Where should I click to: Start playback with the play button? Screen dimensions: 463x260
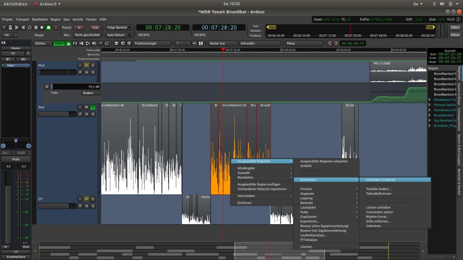pos(42,27)
